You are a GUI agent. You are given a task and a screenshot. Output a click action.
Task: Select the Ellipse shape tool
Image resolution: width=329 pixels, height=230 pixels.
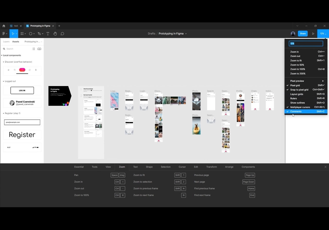tap(31, 34)
